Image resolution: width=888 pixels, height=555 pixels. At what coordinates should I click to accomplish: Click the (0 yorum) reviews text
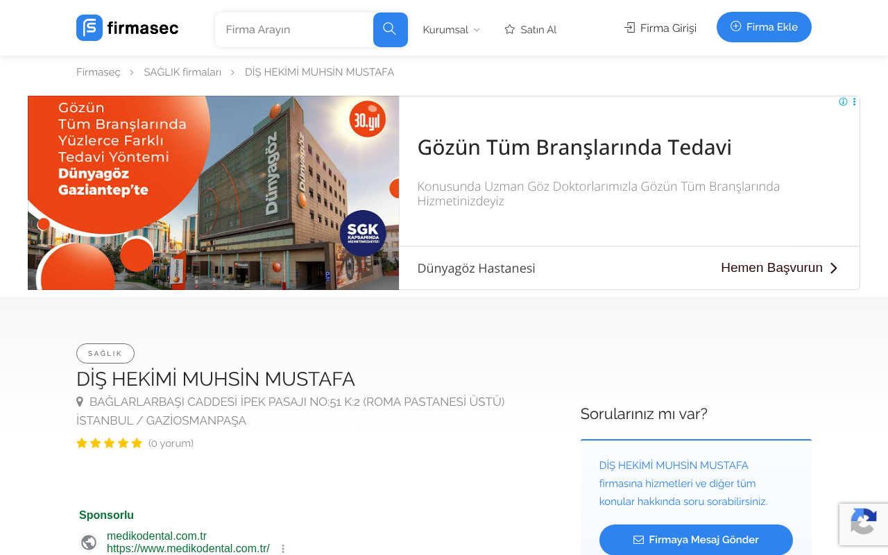[171, 443]
